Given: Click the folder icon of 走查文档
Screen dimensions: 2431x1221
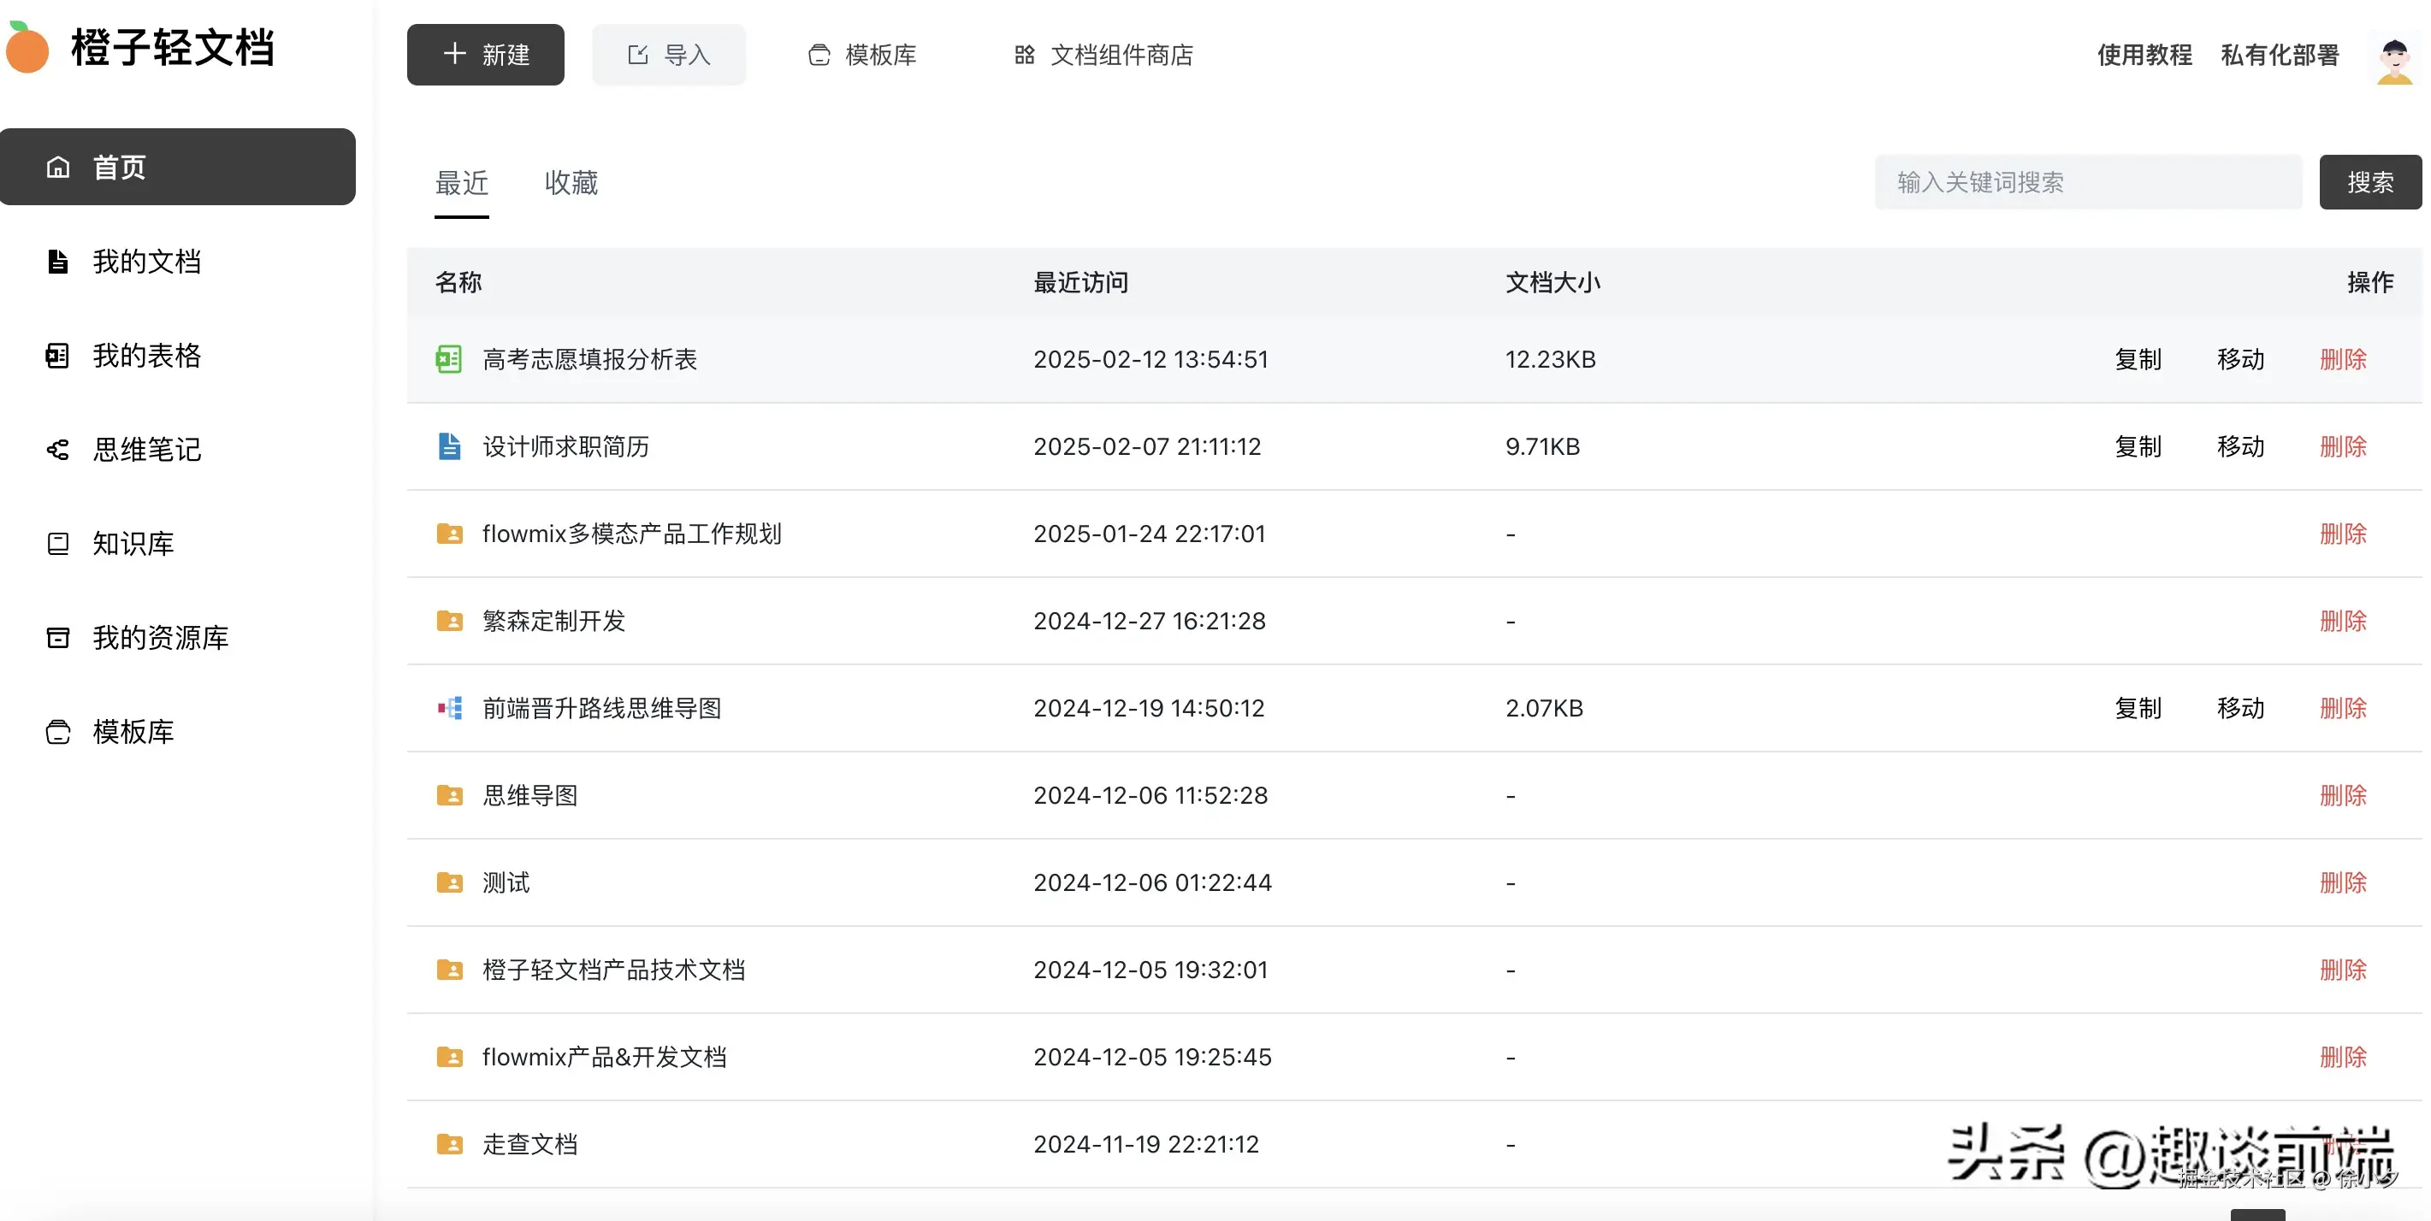Looking at the screenshot, I should 450,1145.
